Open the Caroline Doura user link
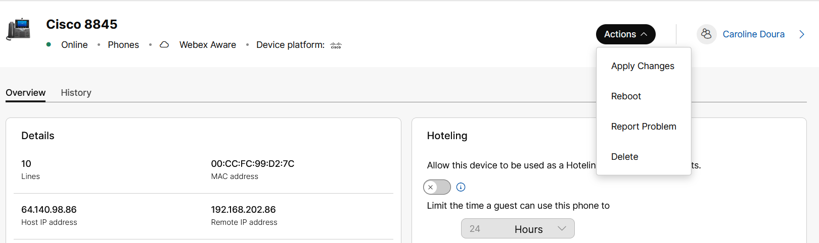 point(753,34)
